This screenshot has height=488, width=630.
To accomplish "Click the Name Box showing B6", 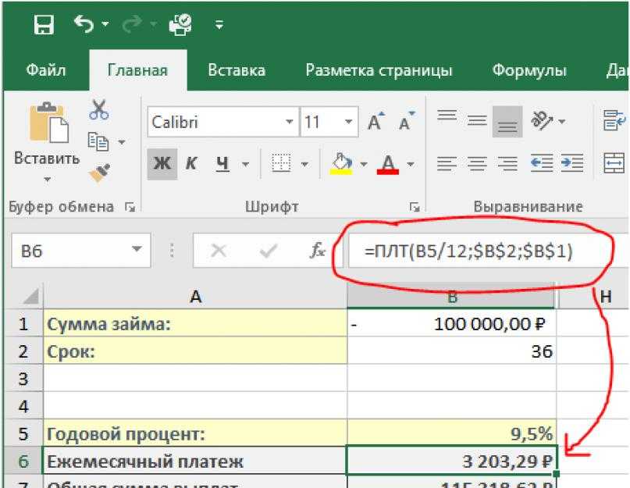I will pyautogui.click(x=81, y=251).
